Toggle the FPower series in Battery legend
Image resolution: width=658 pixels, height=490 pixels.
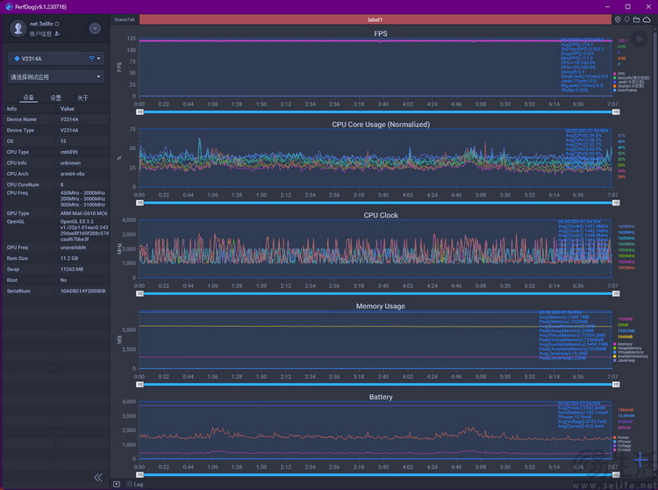tap(622, 442)
